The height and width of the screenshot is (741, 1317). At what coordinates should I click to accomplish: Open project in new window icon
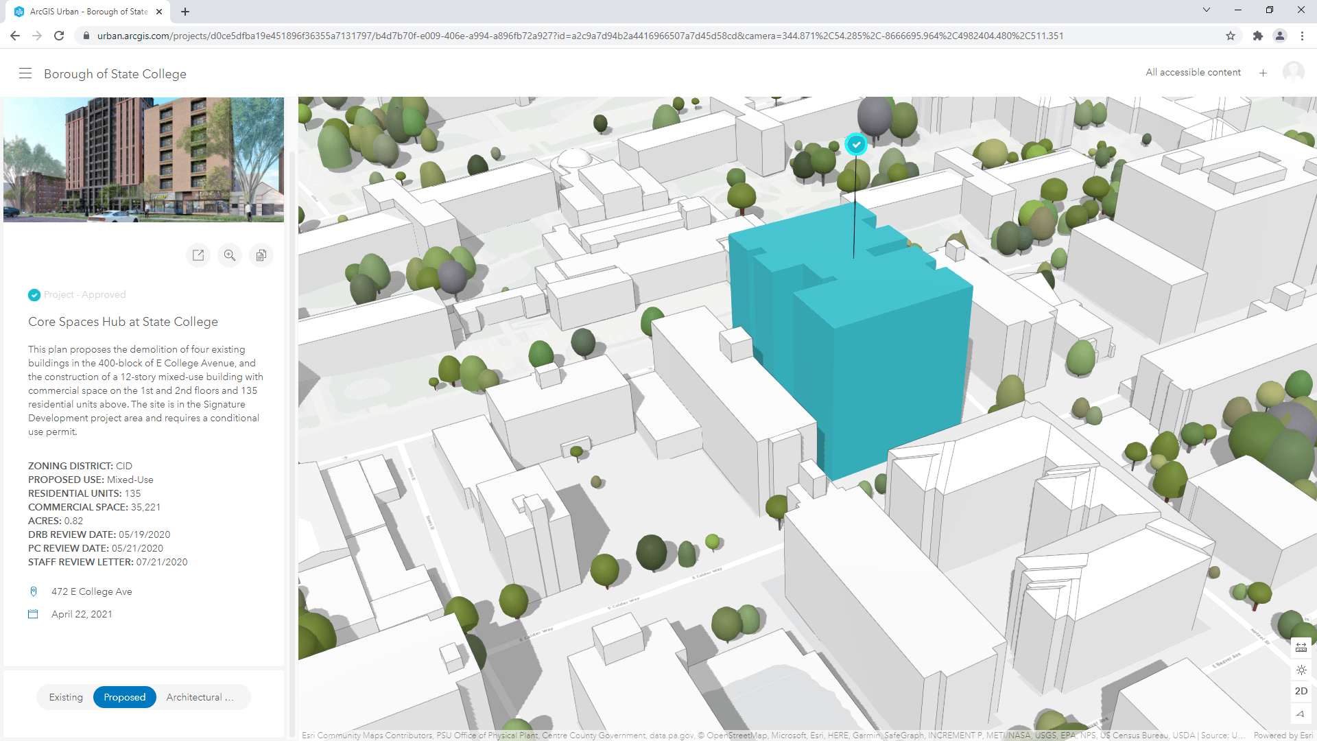coord(198,255)
